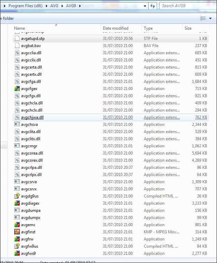Screen dimensions: 217x263
Task: Expand the arrow after Program Files (x86)
Action: (46, 6)
